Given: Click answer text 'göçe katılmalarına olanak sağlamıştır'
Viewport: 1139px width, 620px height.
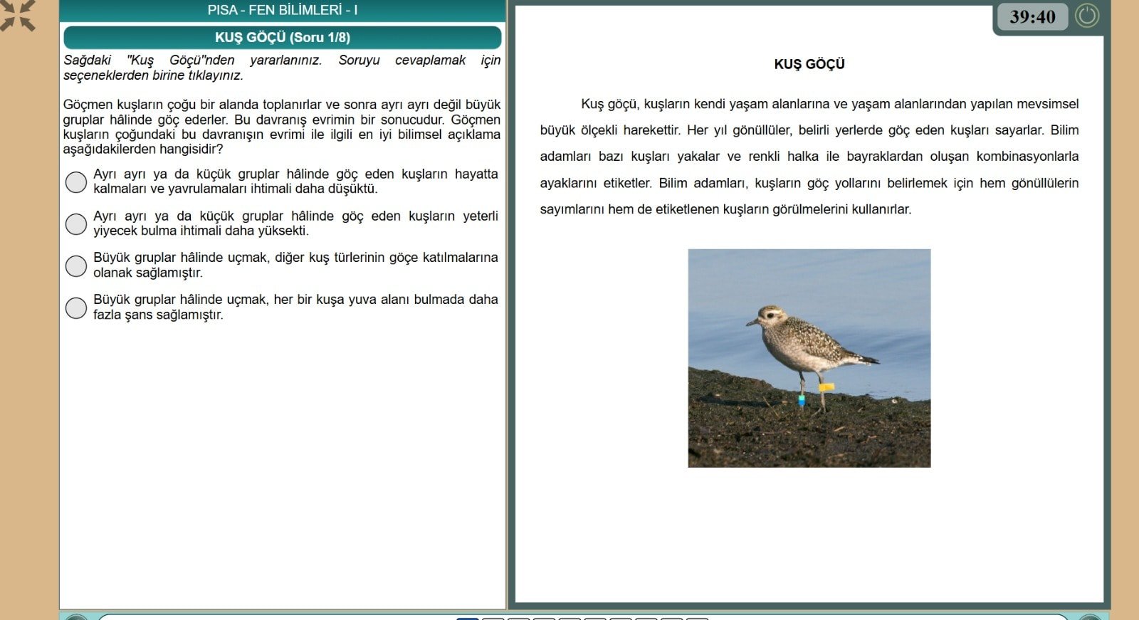Looking at the screenshot, I should point(295,265).
